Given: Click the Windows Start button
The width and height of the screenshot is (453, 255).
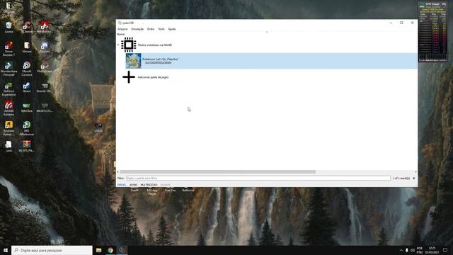Looking at the screenshot, I should click(6, 250).
